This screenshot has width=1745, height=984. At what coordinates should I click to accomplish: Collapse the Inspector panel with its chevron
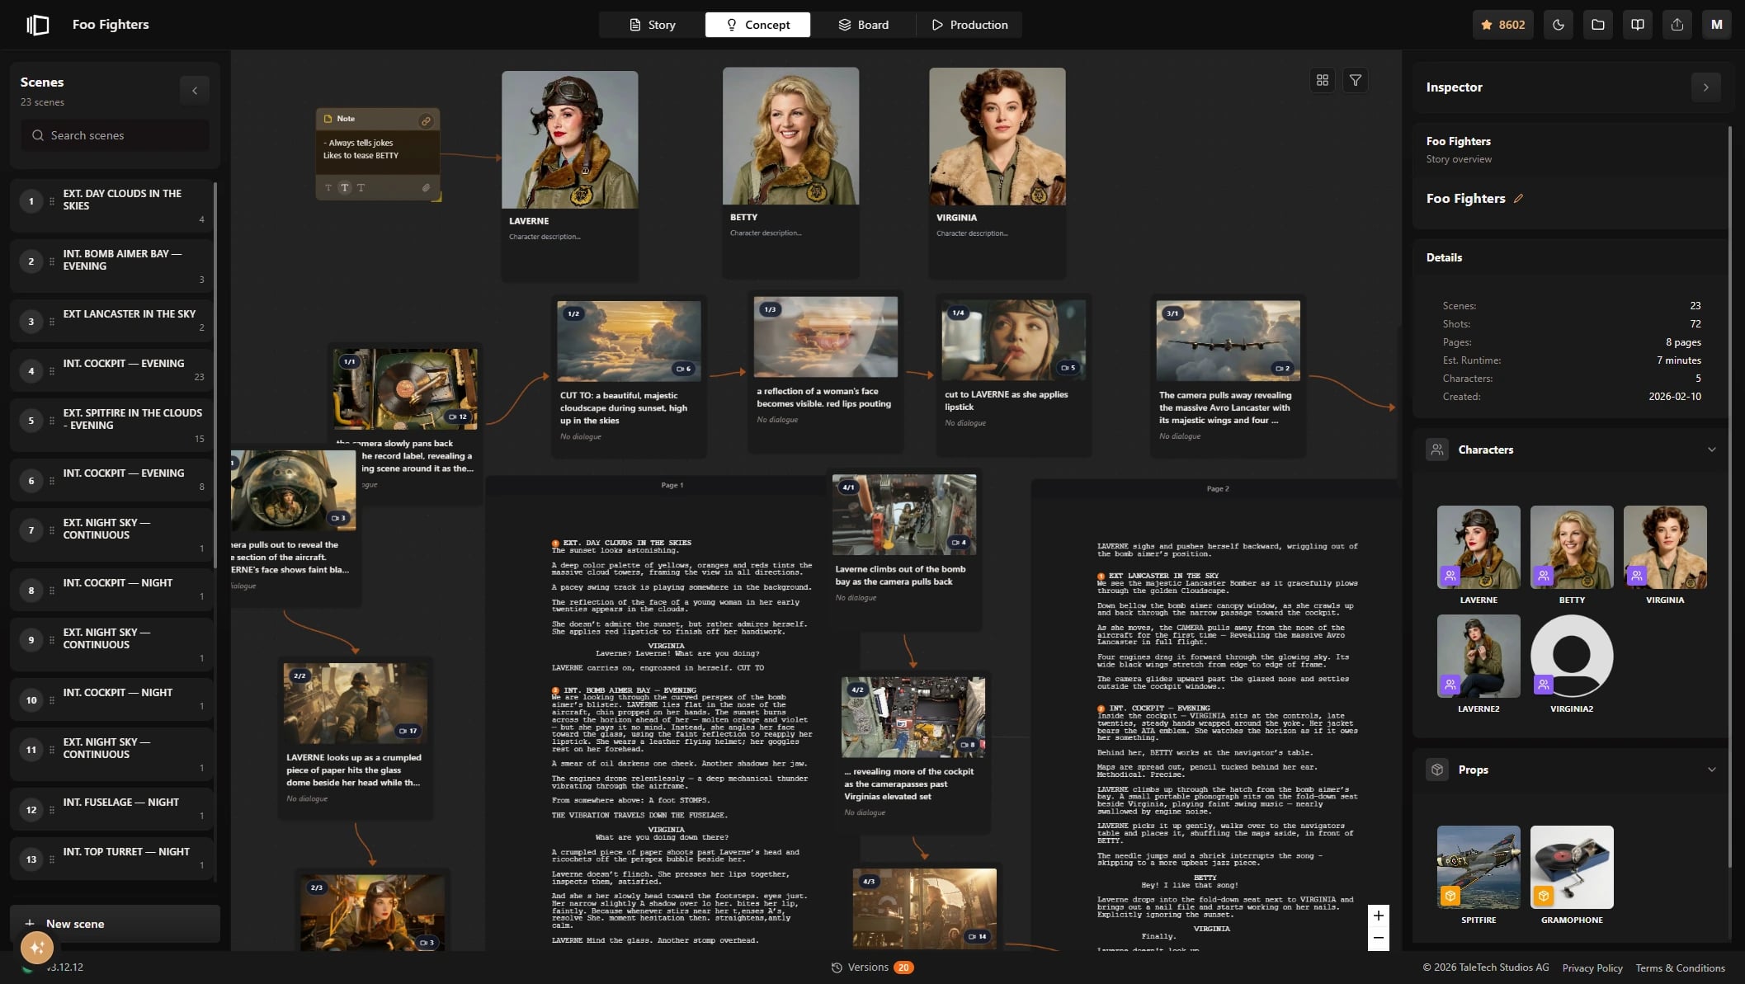pos(1706,87)
